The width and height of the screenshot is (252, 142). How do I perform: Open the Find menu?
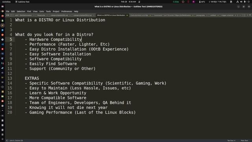point(29,11)
